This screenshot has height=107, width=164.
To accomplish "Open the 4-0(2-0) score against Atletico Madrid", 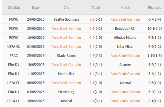I will tap(96, 38).
